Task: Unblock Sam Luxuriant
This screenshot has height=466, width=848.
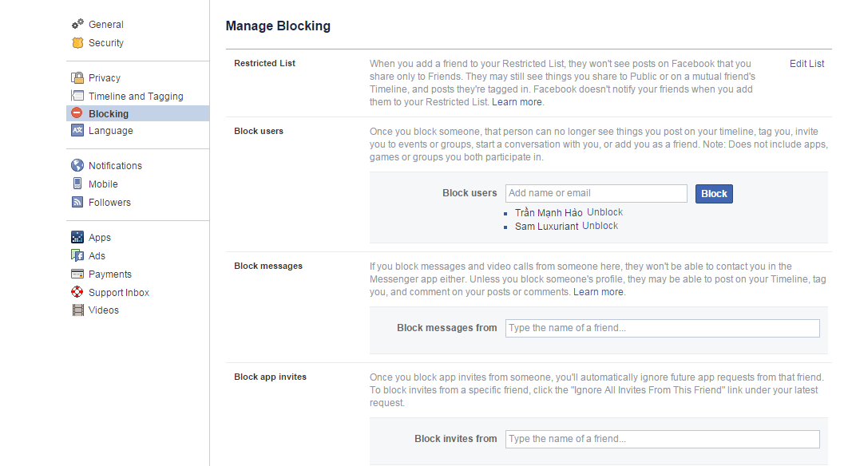Action: 600,226
